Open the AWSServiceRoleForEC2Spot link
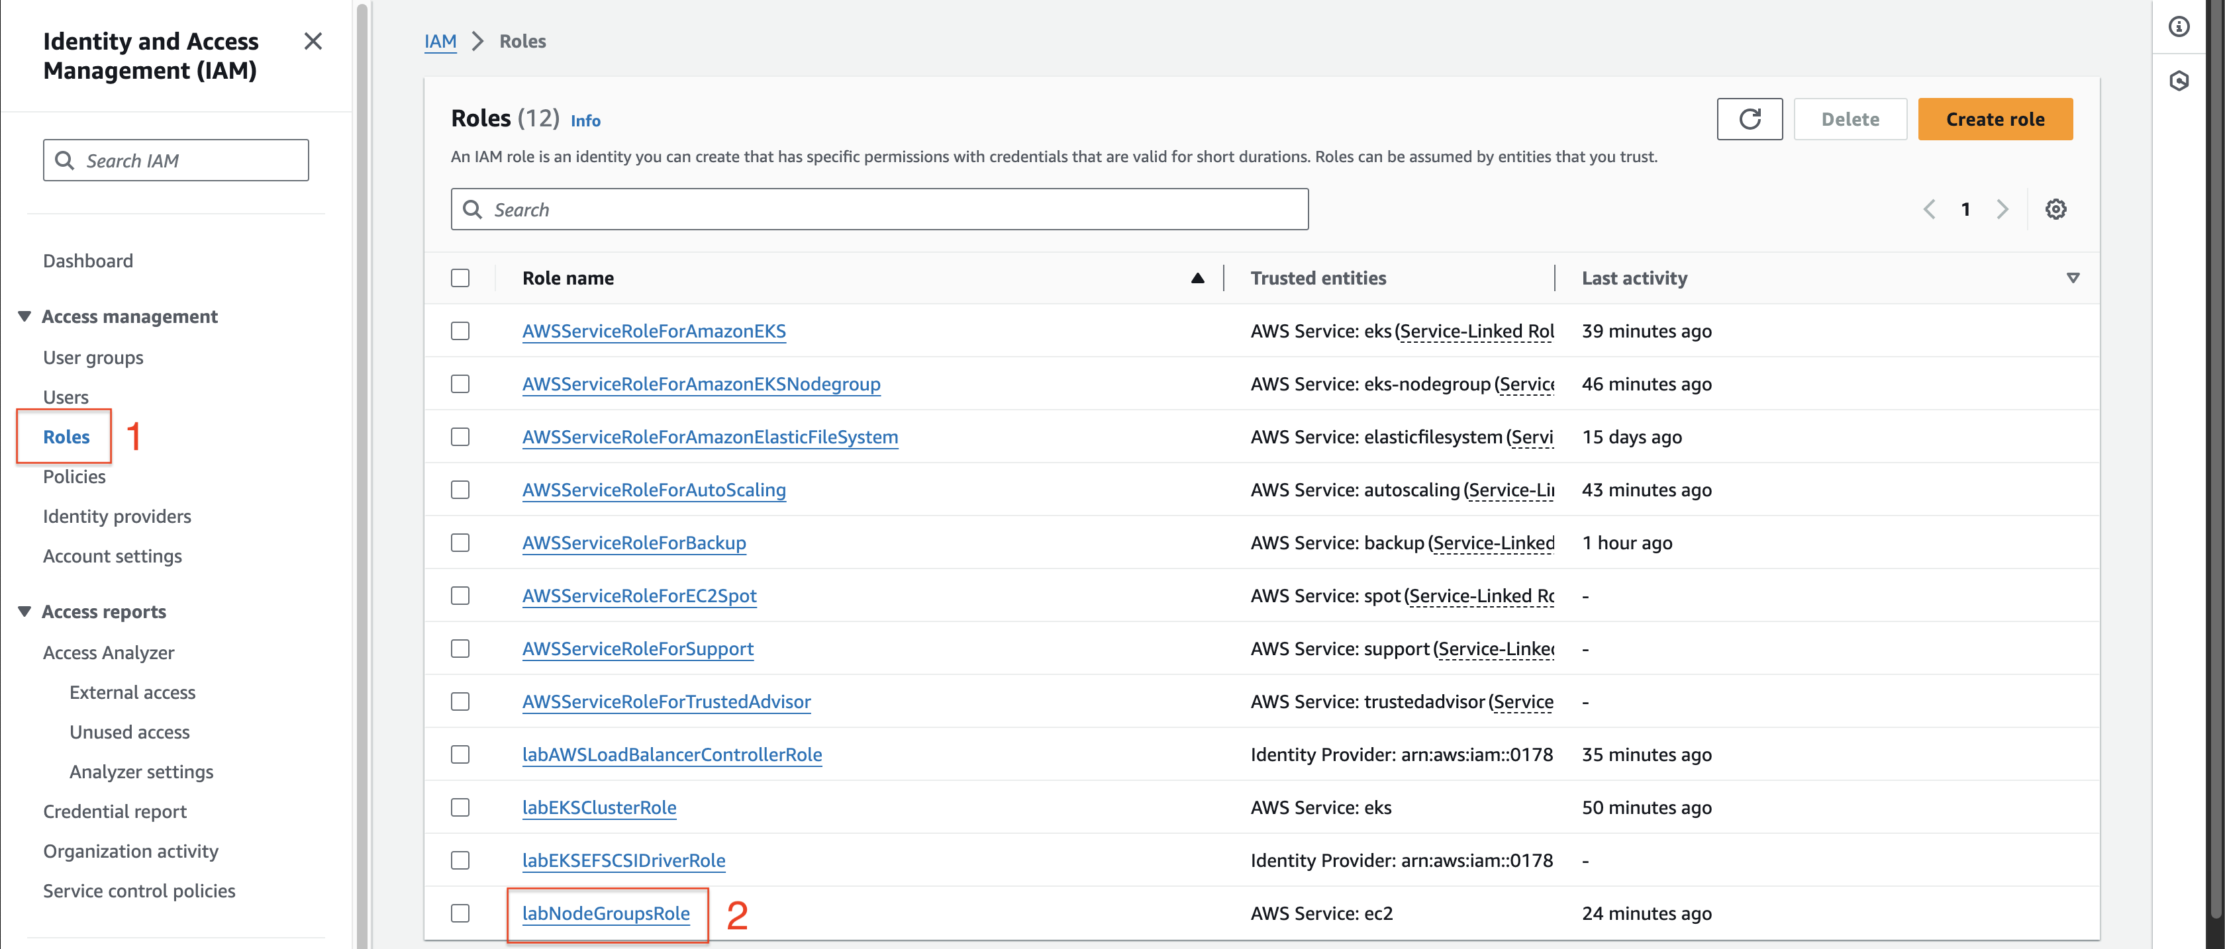This screenshot has height=949, width=2225. (x=639, y=596)
